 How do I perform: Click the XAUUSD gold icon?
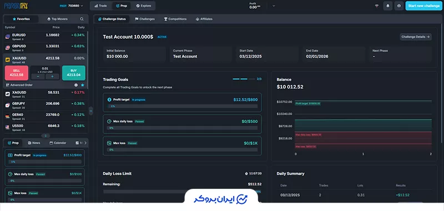pyautogui.click(x=8, y=60)
